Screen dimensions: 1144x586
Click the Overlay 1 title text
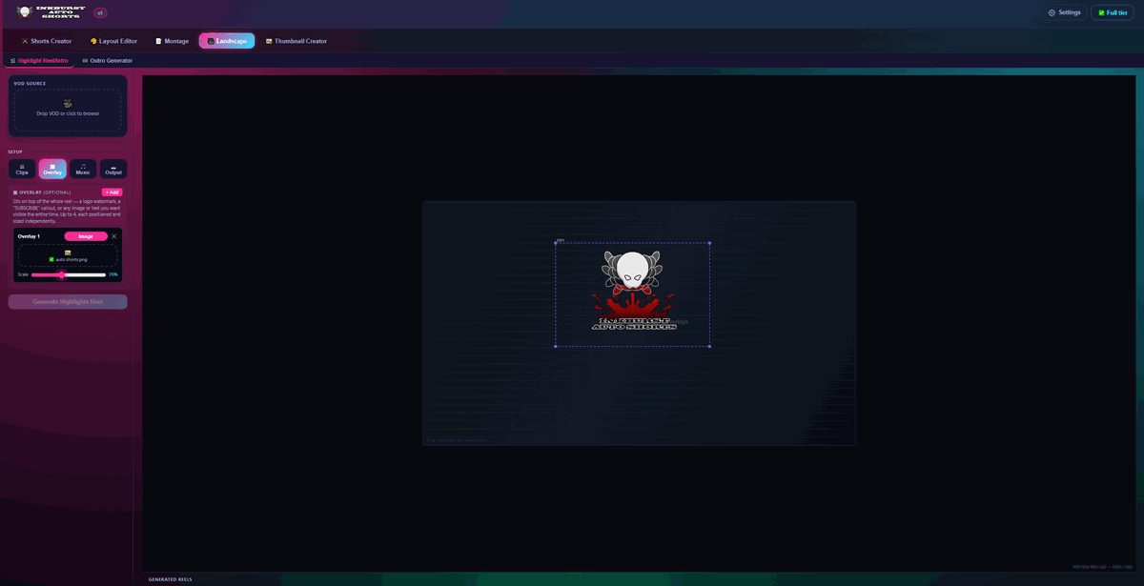(29, 236)
